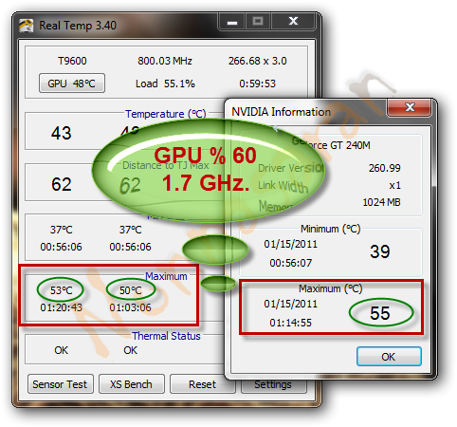
Task: Run the XS Bench benchmark
Action: click(x=132, y=384)
